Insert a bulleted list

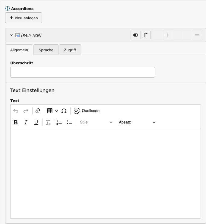[x=69, y=122]
